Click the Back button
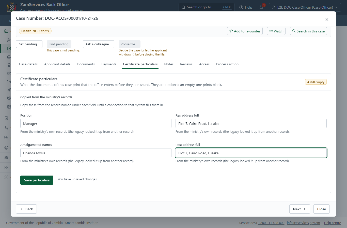347x228 pixels. tap(26, 209)
